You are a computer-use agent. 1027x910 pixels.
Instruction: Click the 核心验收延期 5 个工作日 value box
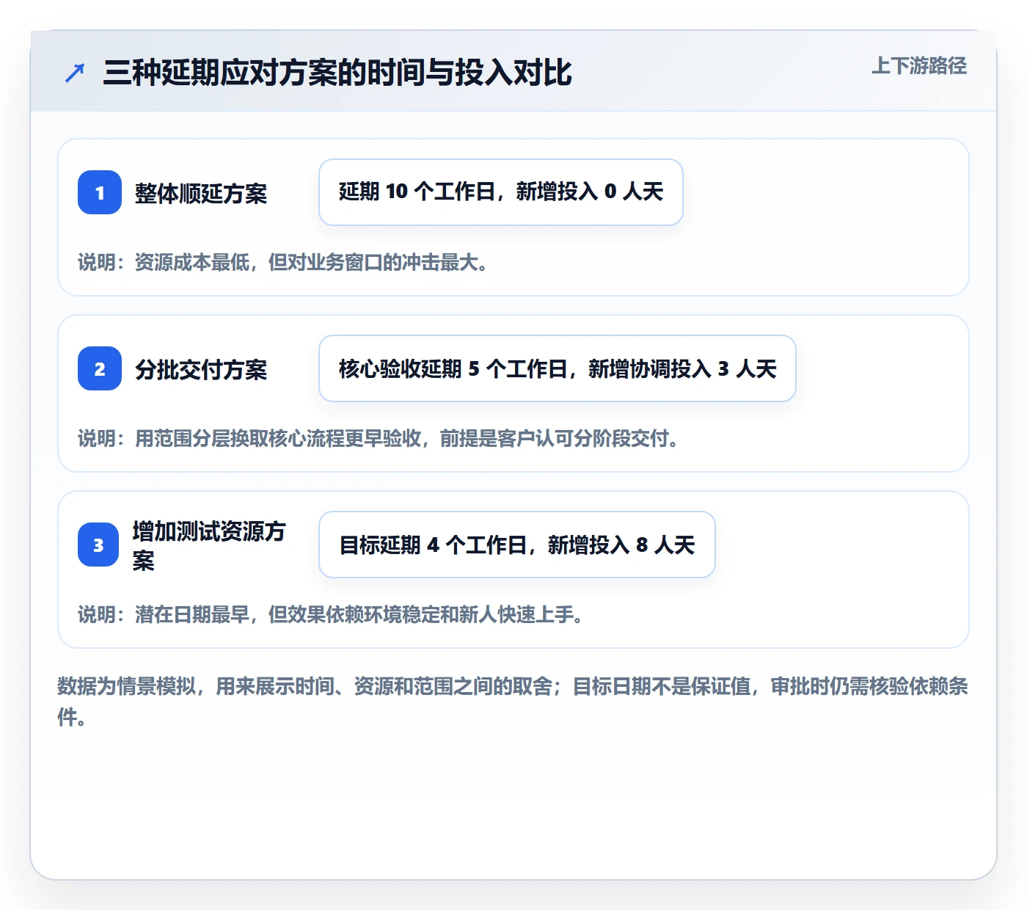[558, 368]
